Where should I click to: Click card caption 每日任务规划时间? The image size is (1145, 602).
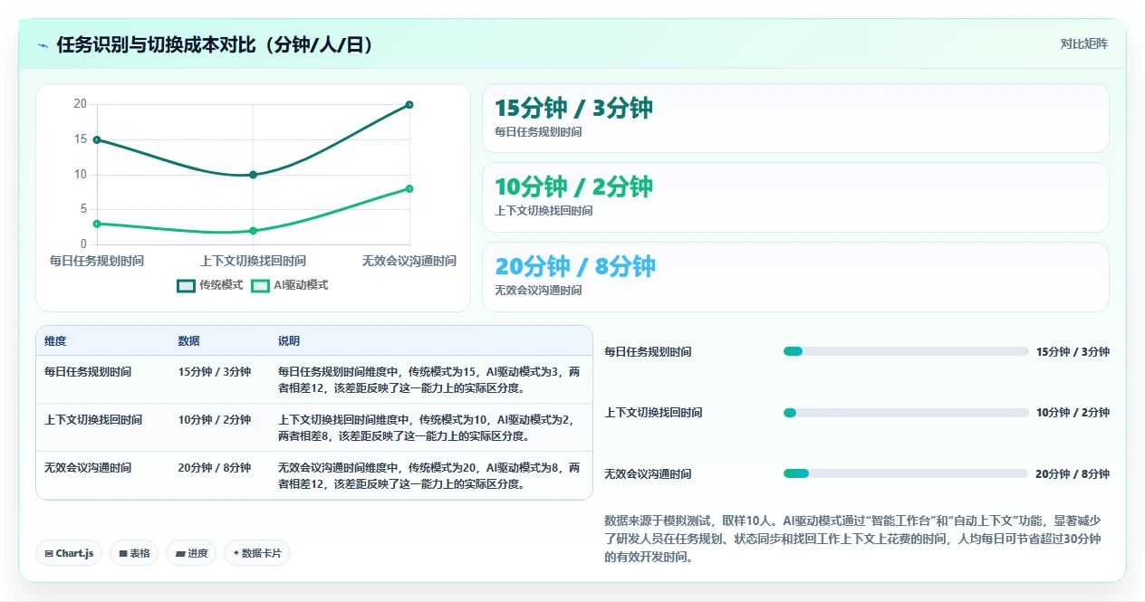tap(538, 132)
